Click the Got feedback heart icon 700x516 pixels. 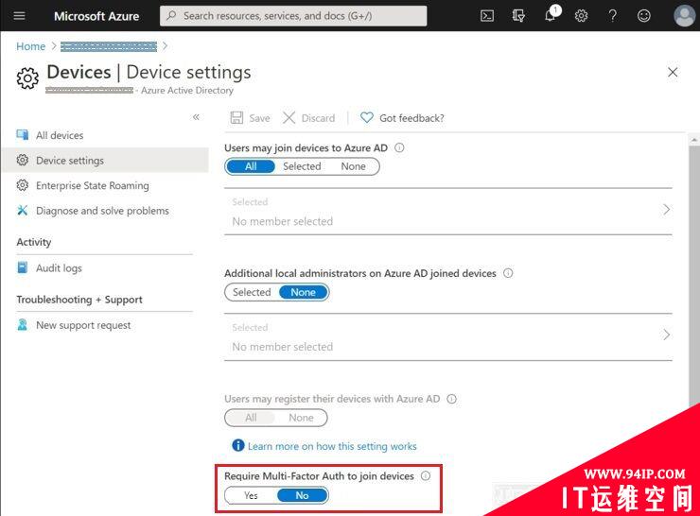coord(366,118)
